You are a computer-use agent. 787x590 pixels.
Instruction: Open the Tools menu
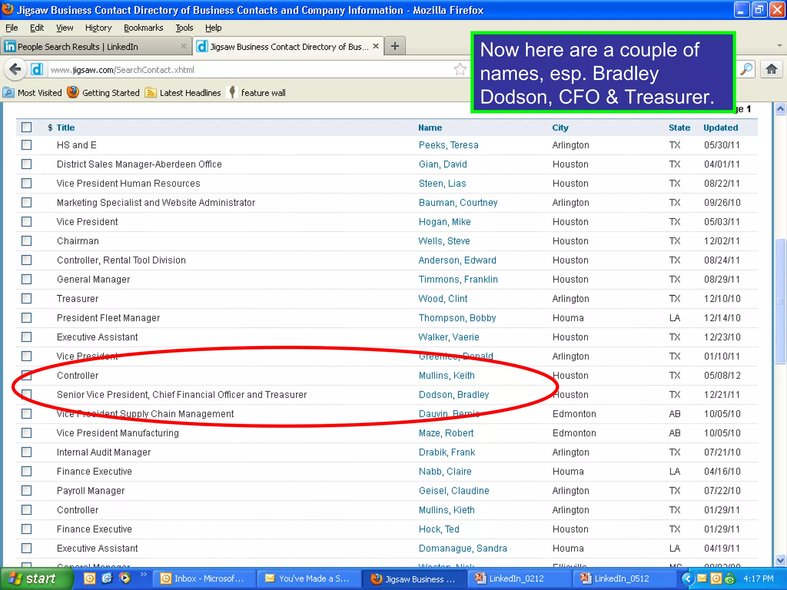pyautogui.click(x=184, y=28)
